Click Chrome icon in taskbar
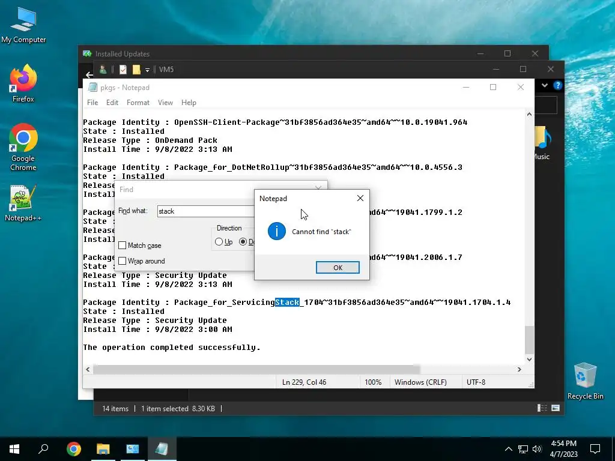 pyautogui.click(x=74, y=449)
